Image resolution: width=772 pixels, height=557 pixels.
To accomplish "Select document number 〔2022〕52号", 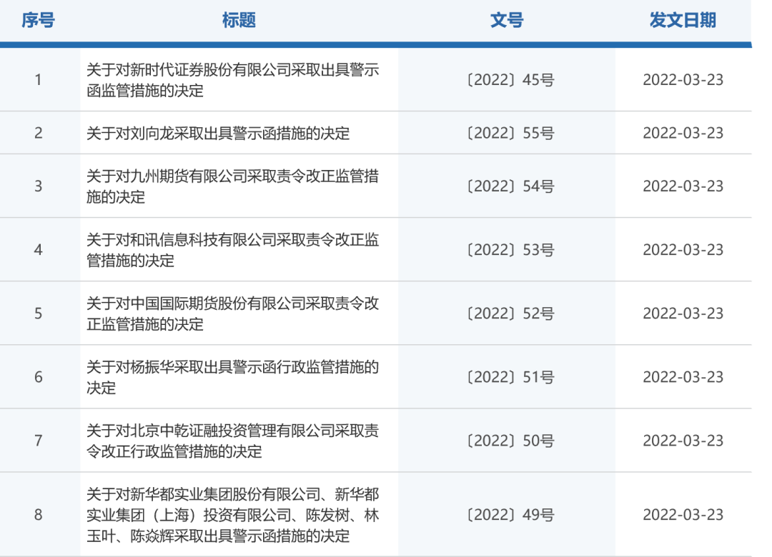I will [510, 313].
